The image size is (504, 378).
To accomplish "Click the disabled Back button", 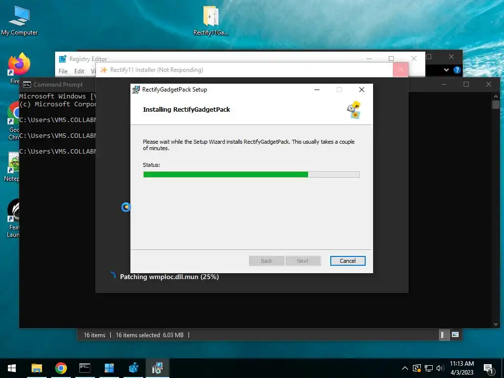I will (x=266, y=261).
